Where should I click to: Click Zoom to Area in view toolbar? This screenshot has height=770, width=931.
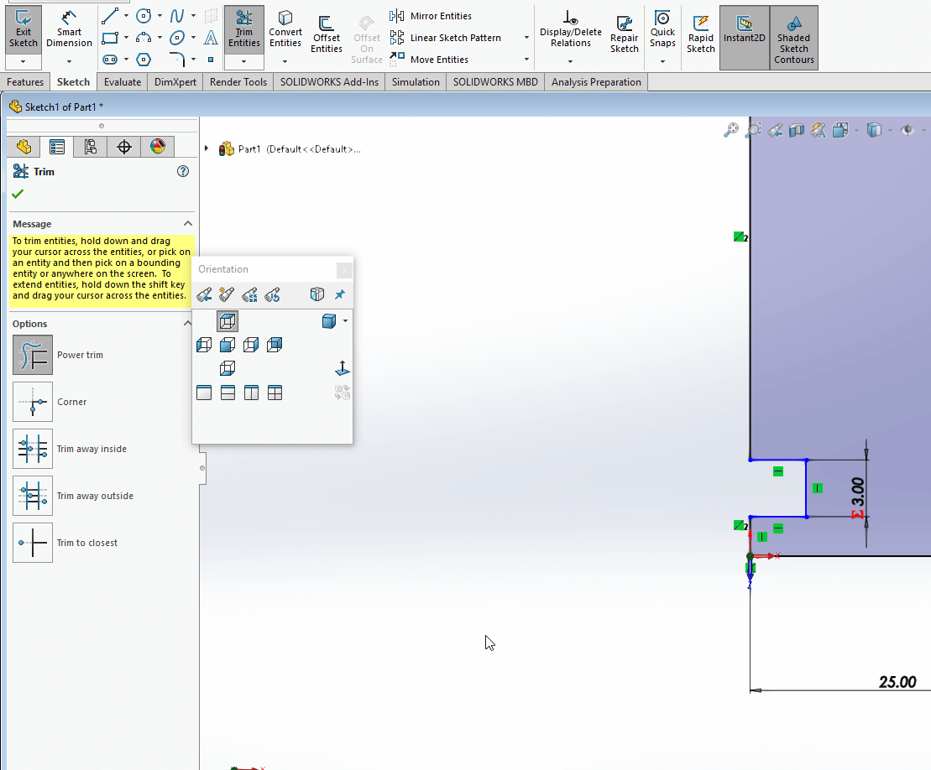[753, 130]
